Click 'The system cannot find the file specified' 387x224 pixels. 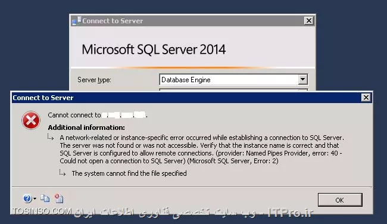pos(129,173)
